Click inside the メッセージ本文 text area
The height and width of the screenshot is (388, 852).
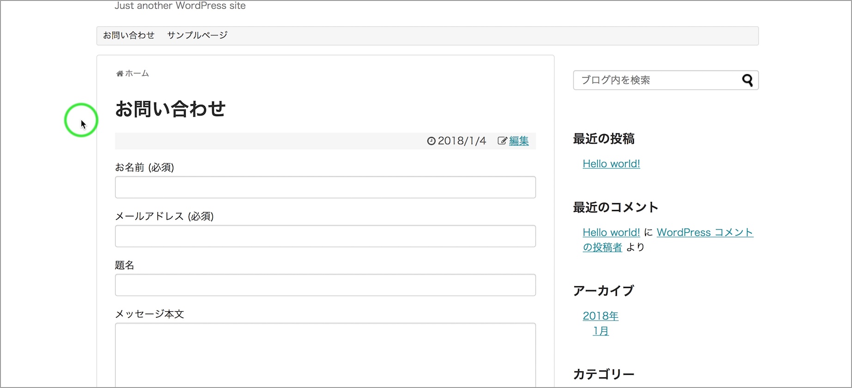pyautogui.click(x=325, y=353)
